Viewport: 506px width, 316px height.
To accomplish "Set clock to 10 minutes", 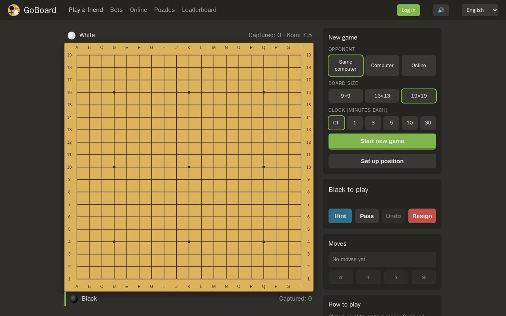I will point(410,123).
